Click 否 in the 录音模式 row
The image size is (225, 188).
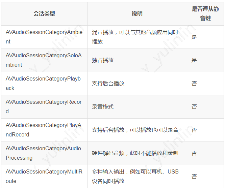(194, 107)
